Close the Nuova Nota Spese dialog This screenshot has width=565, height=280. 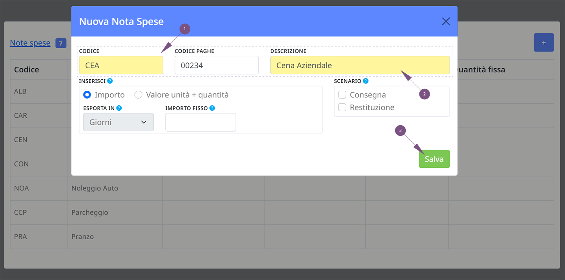(446, 21)
